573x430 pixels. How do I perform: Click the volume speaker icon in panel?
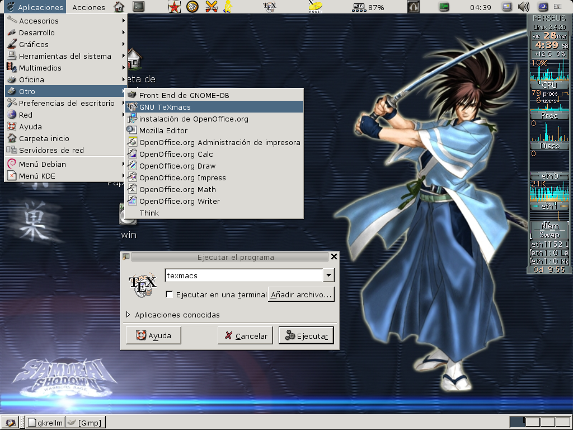pos(524,7)
